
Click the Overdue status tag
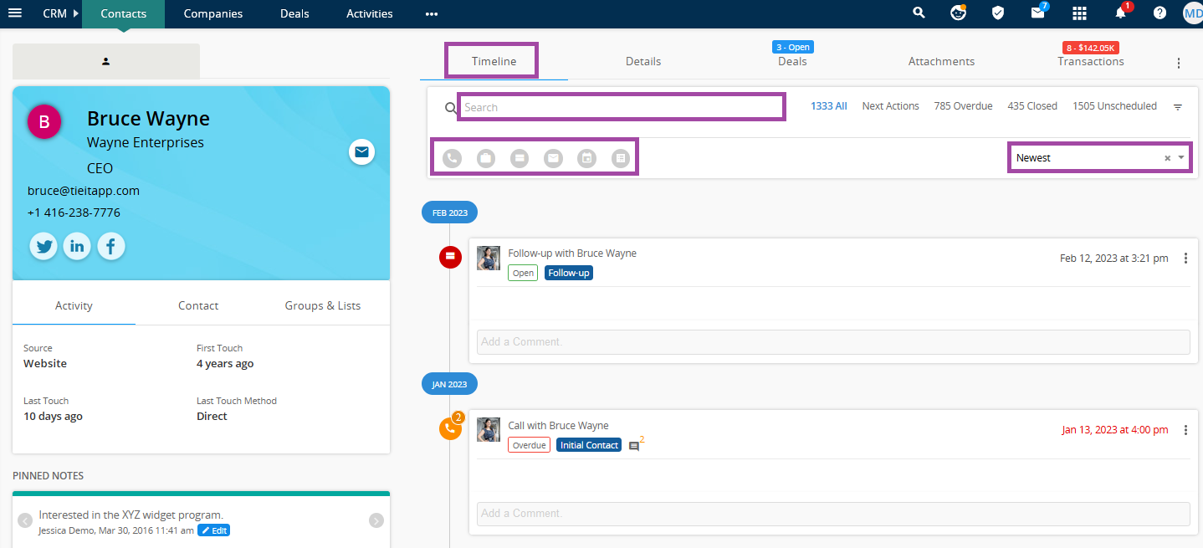[x=529, y=445]
